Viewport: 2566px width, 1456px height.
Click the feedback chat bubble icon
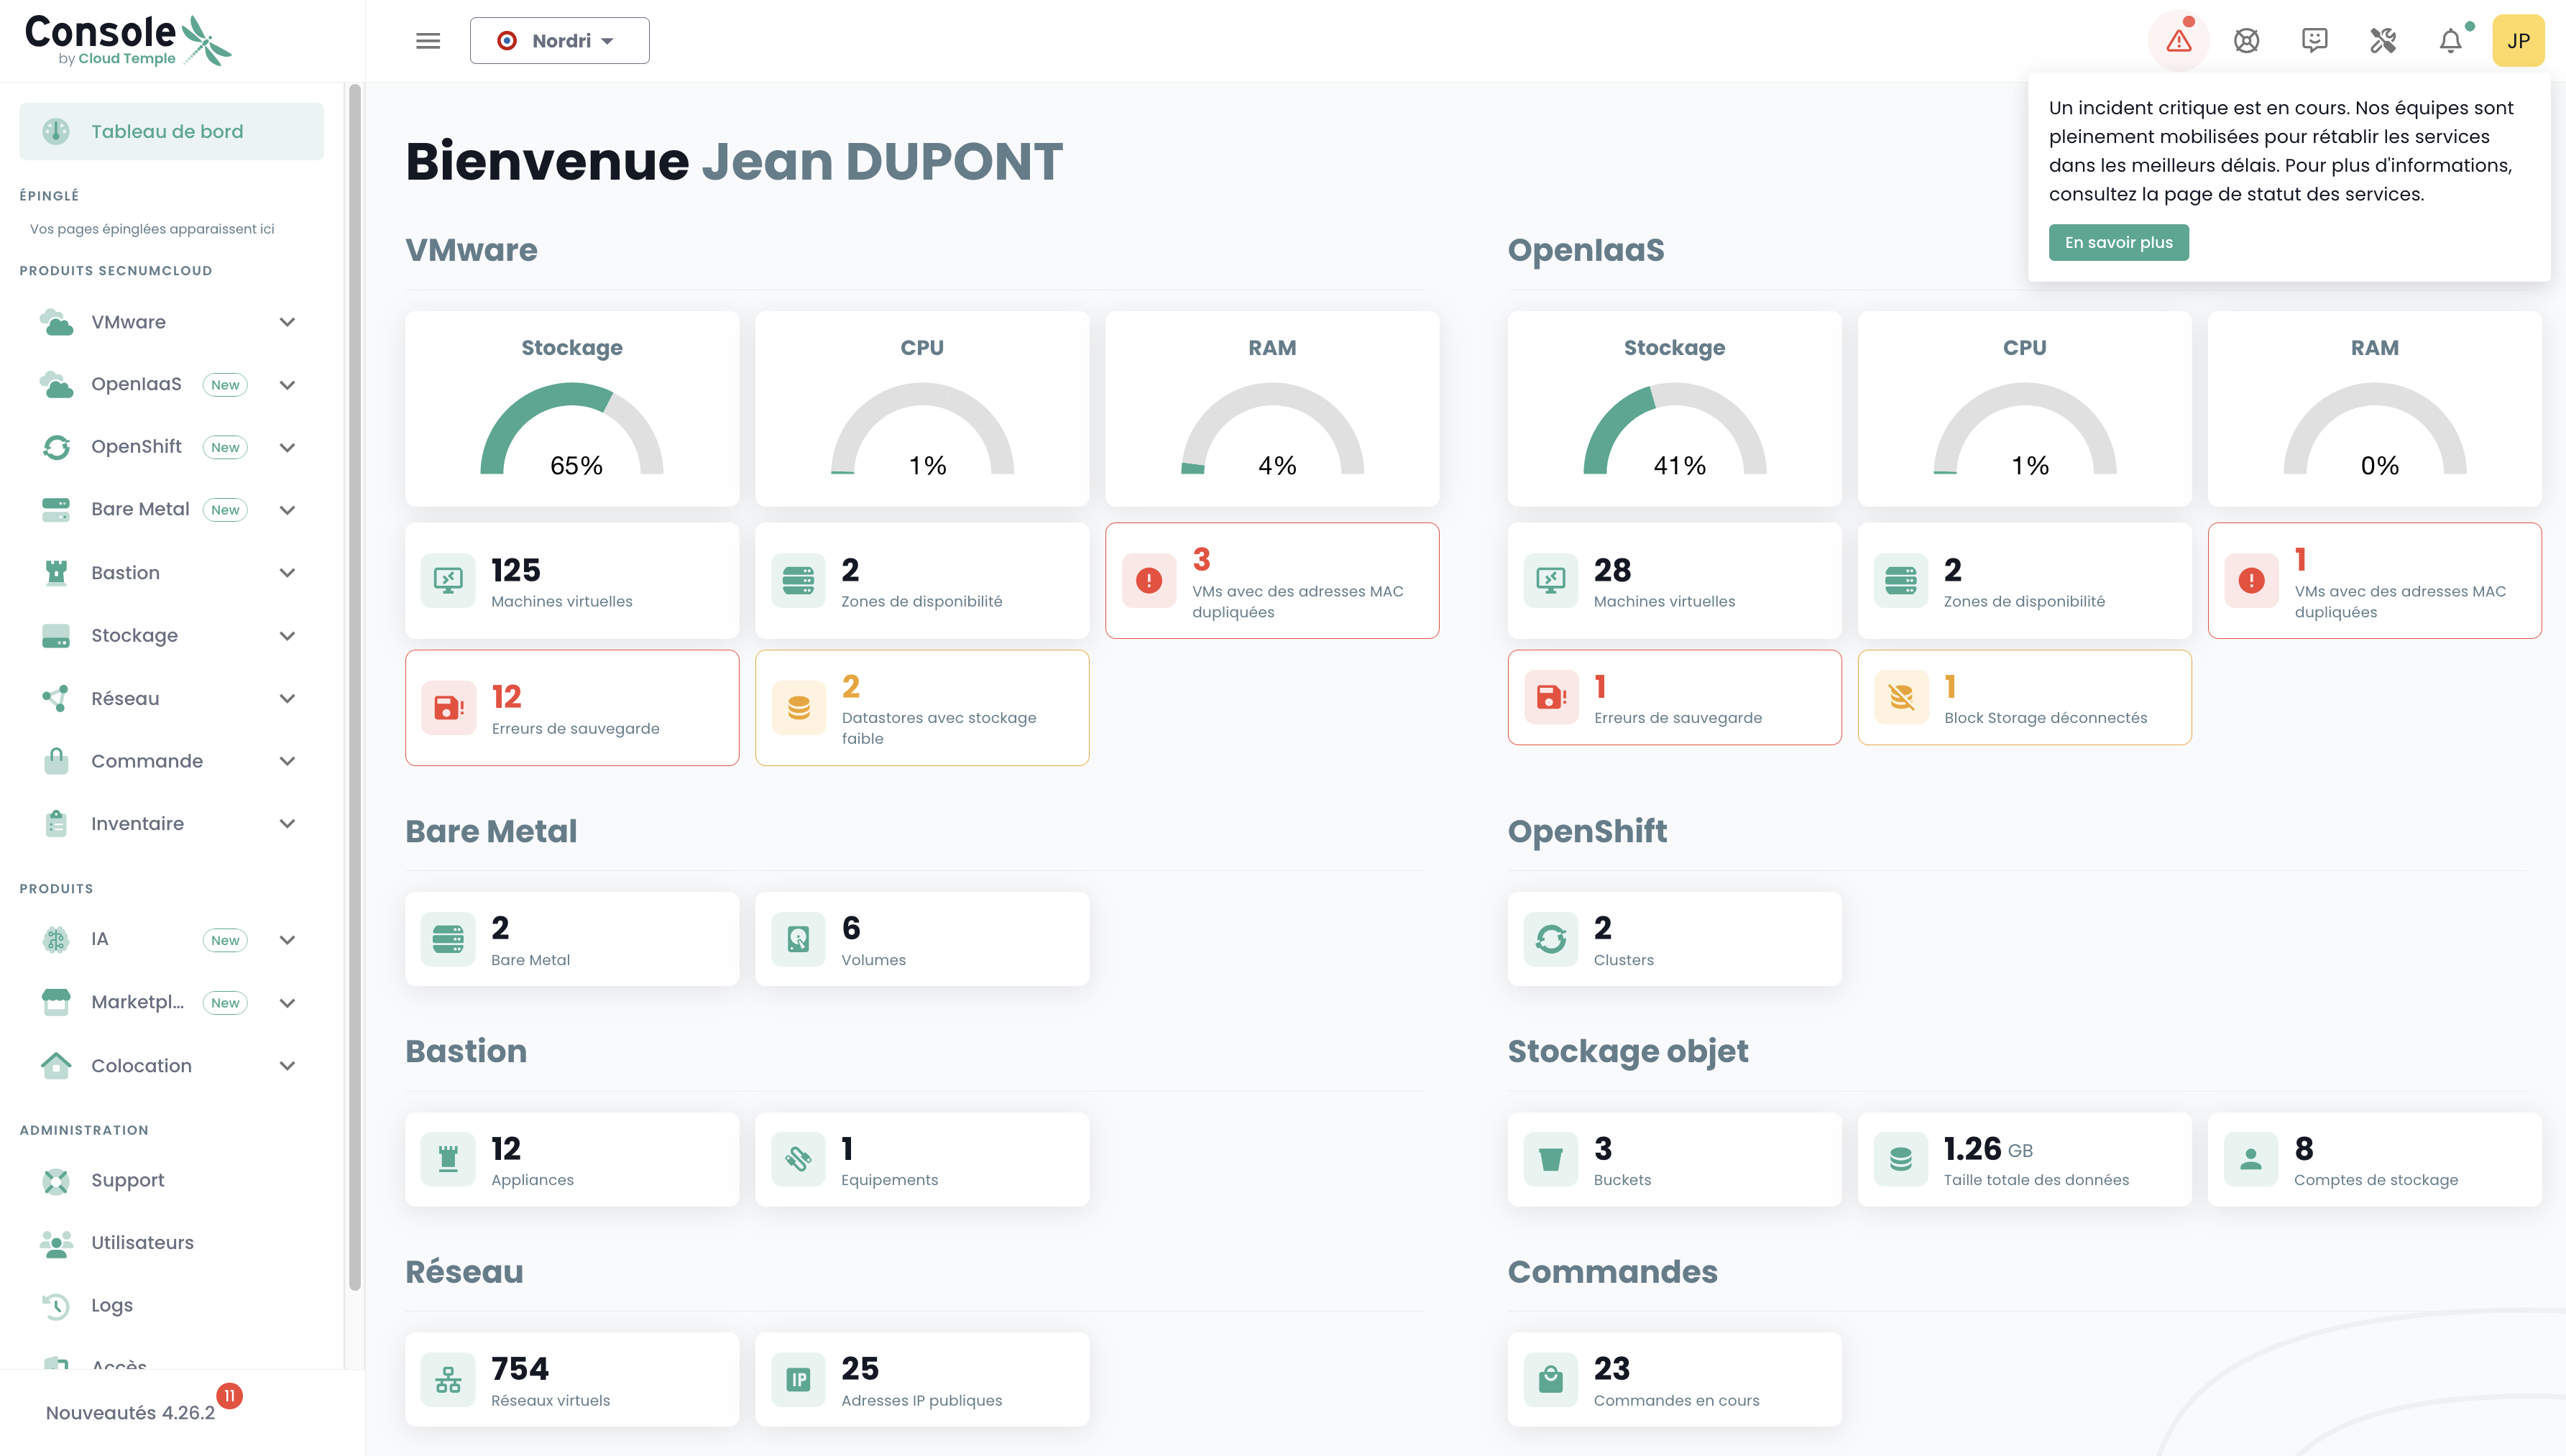2314,41
